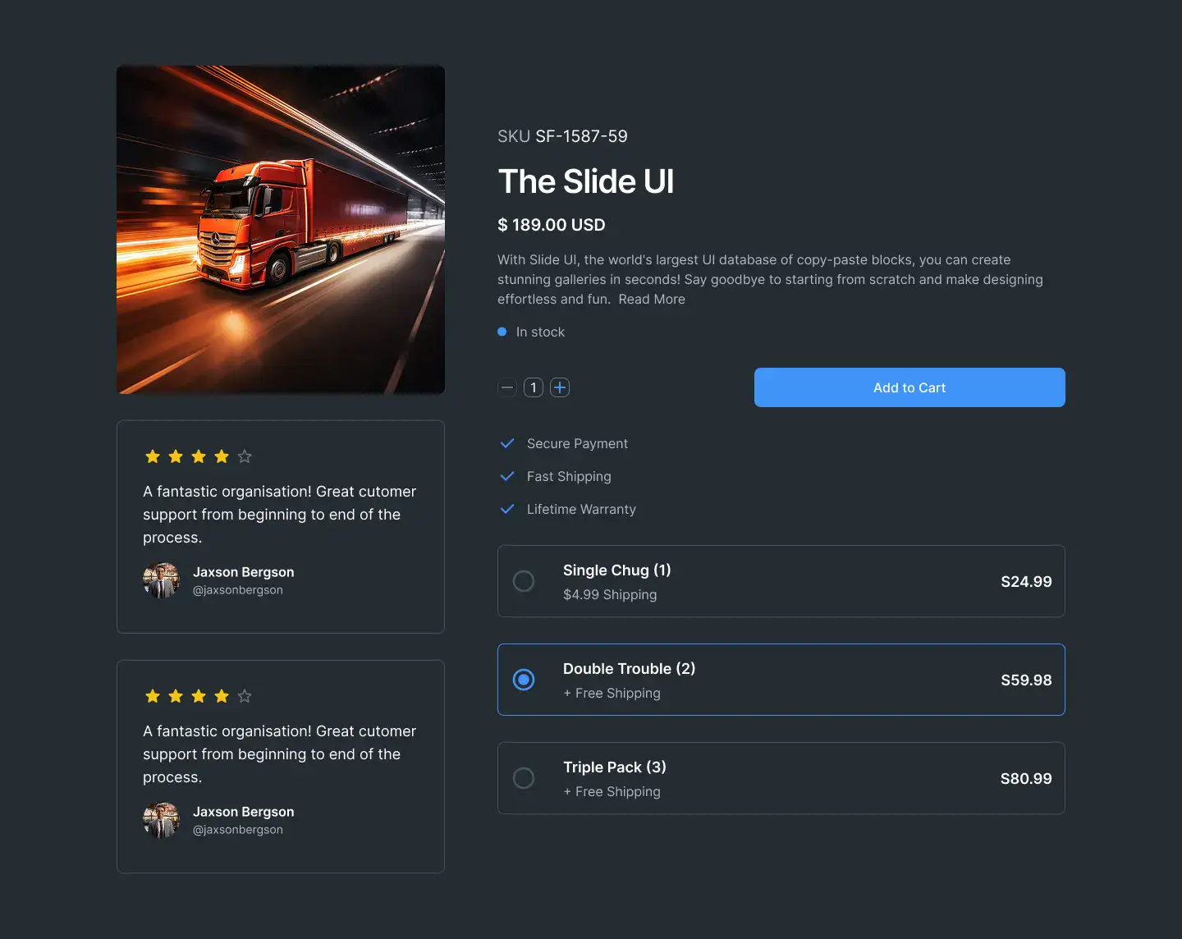Select the Double Trouble (2) radio button
The width and height of the screenshot is (1182, 939).
[524, 680]
